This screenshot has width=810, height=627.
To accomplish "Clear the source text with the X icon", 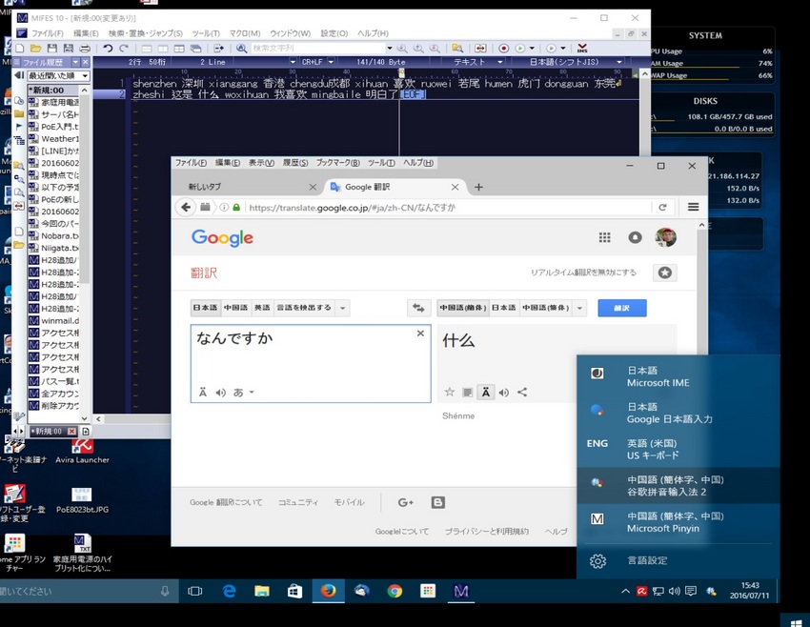I will pos(420,334).
